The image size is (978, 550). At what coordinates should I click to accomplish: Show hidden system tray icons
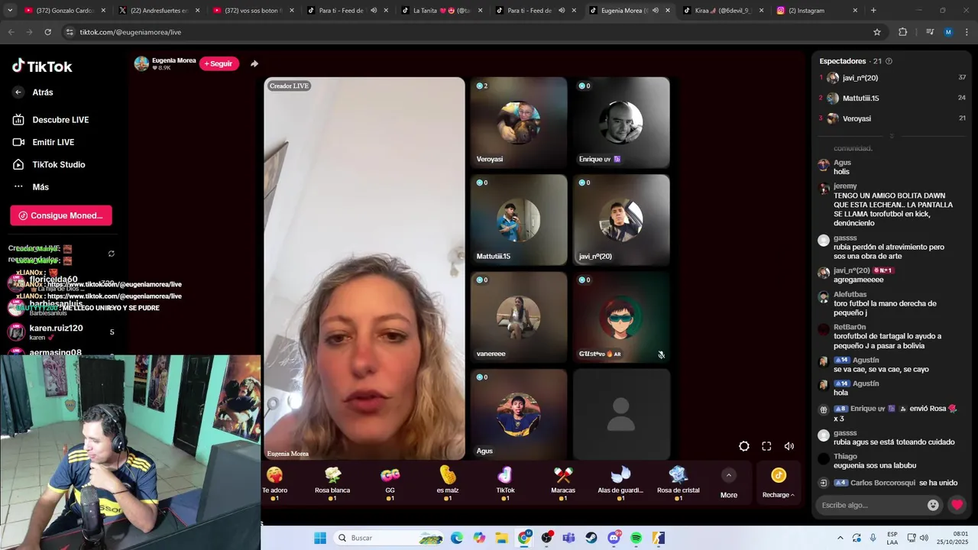[840, 538]
